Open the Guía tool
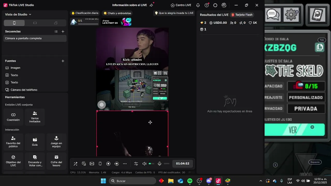Screen dimensions: 331x186 coord(35,142)
